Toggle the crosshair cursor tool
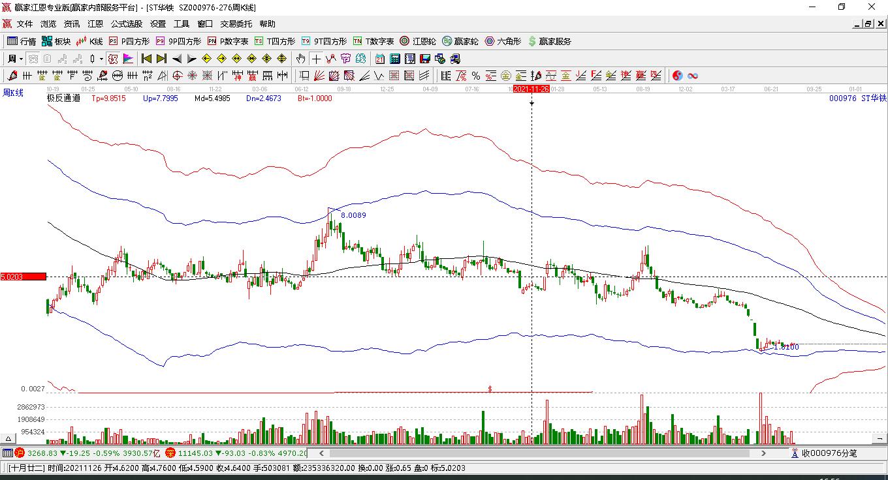The image size is (888, 480). [x=316, y=59]
